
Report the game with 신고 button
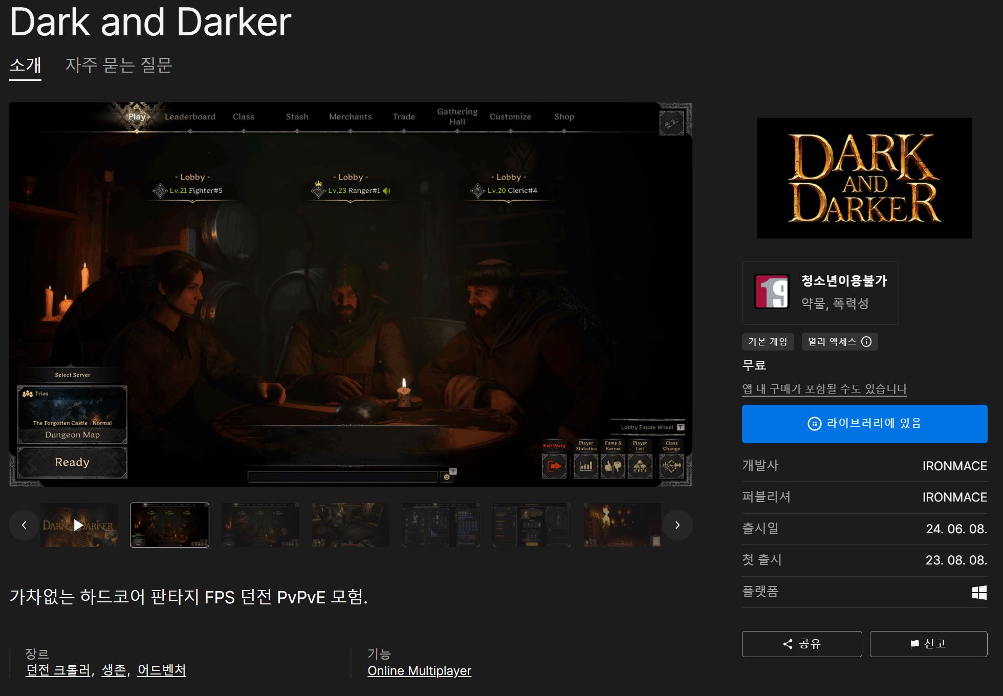coord(928,644)
